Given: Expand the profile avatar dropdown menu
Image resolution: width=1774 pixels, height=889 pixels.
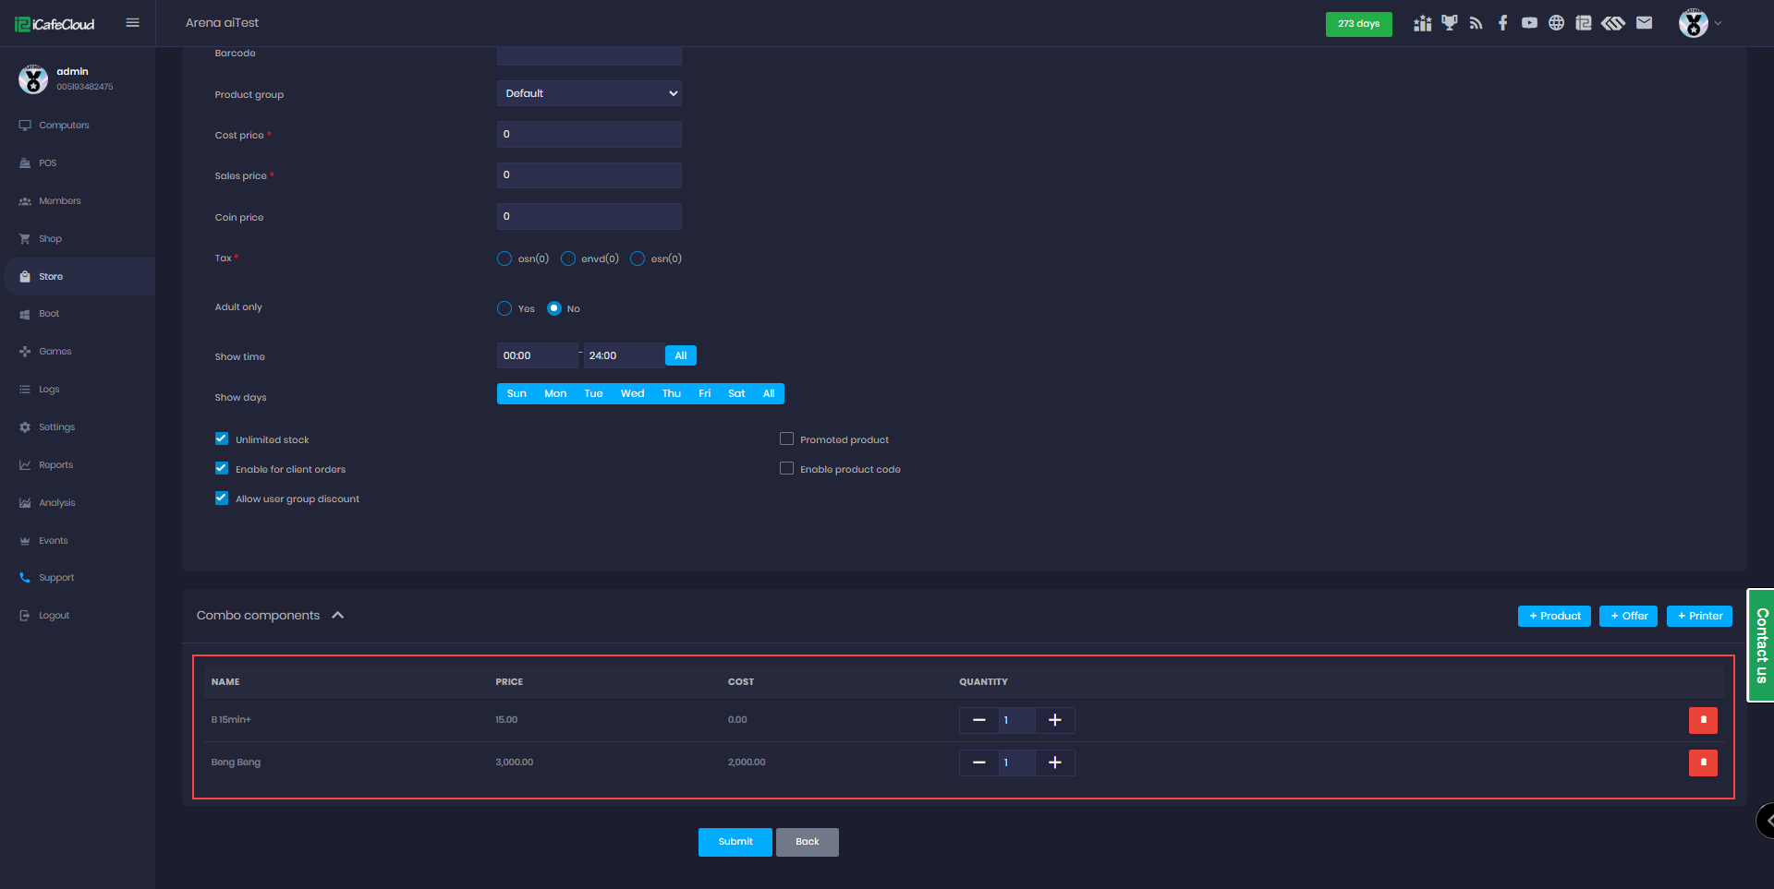Looking at the screenshot, I should coord(1700,23).
